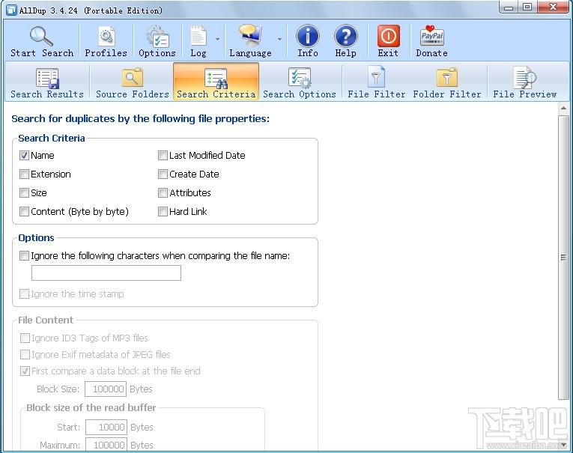Expand the Language dropdown arrow
The width and height of the screenshot is (573, 453).
[279, 39]
